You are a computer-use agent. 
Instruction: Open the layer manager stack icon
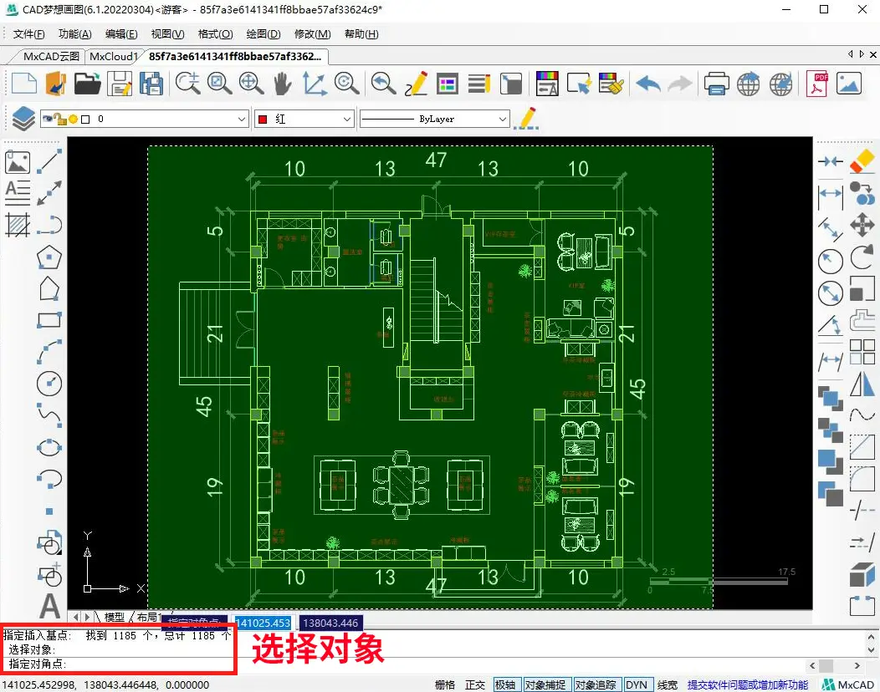23,119
